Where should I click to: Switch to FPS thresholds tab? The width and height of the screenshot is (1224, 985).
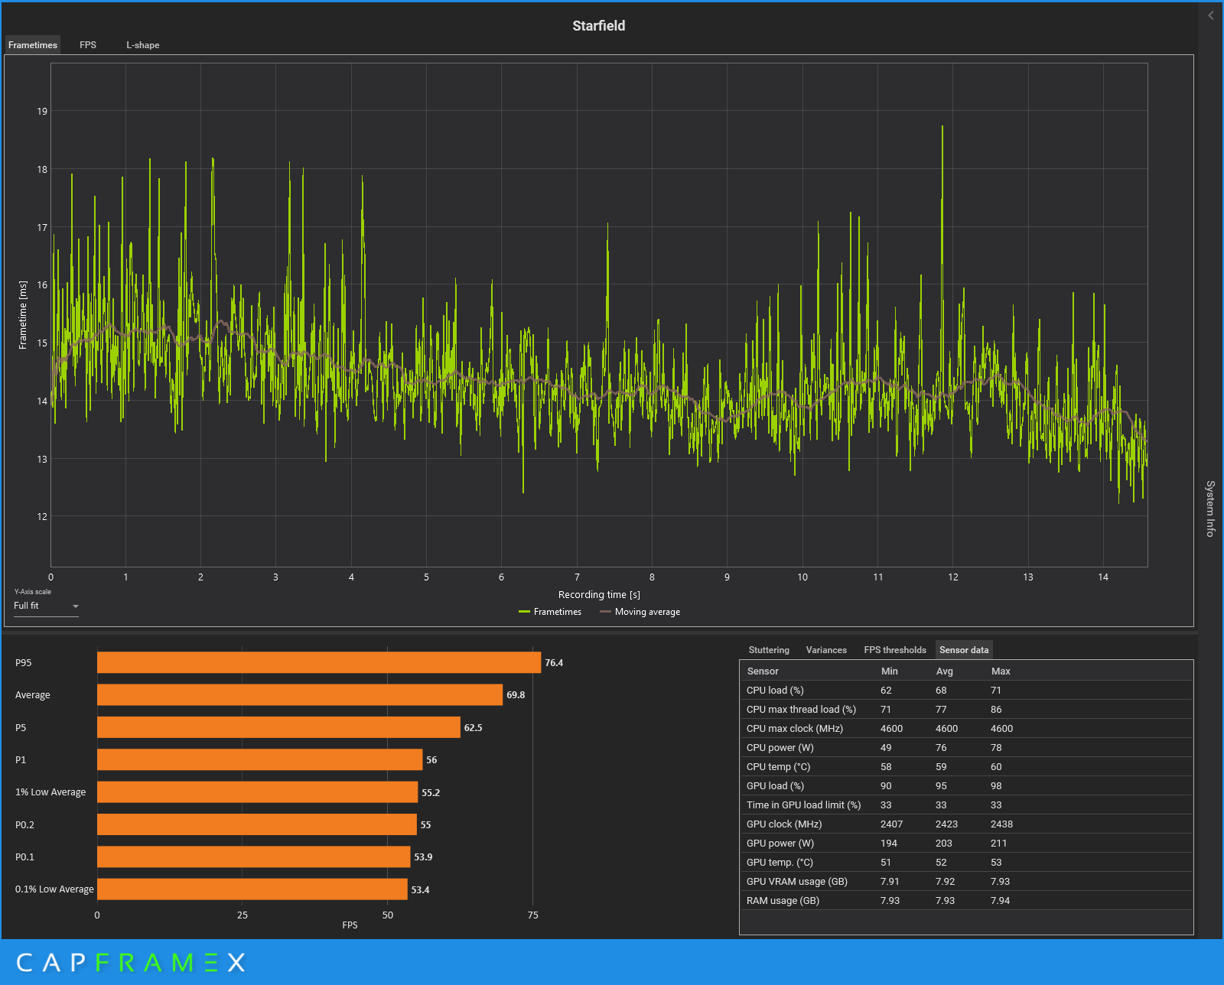(x=895, y=650)
